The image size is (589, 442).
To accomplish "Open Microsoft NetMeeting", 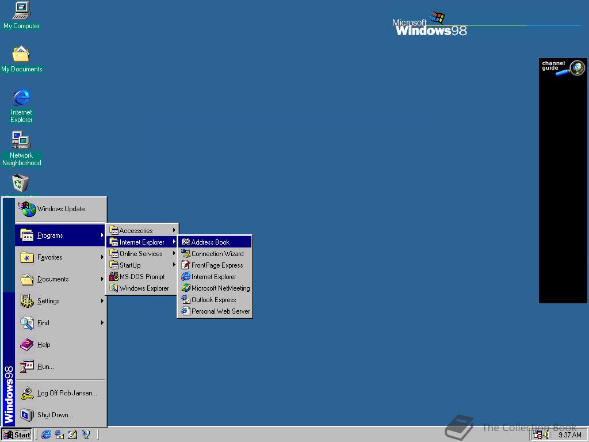I will click(x=215, y=288).
